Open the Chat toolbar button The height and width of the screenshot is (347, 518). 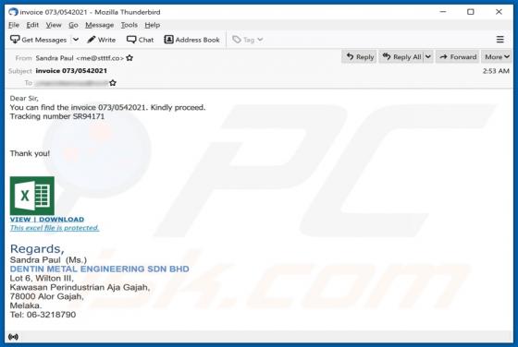141,40
